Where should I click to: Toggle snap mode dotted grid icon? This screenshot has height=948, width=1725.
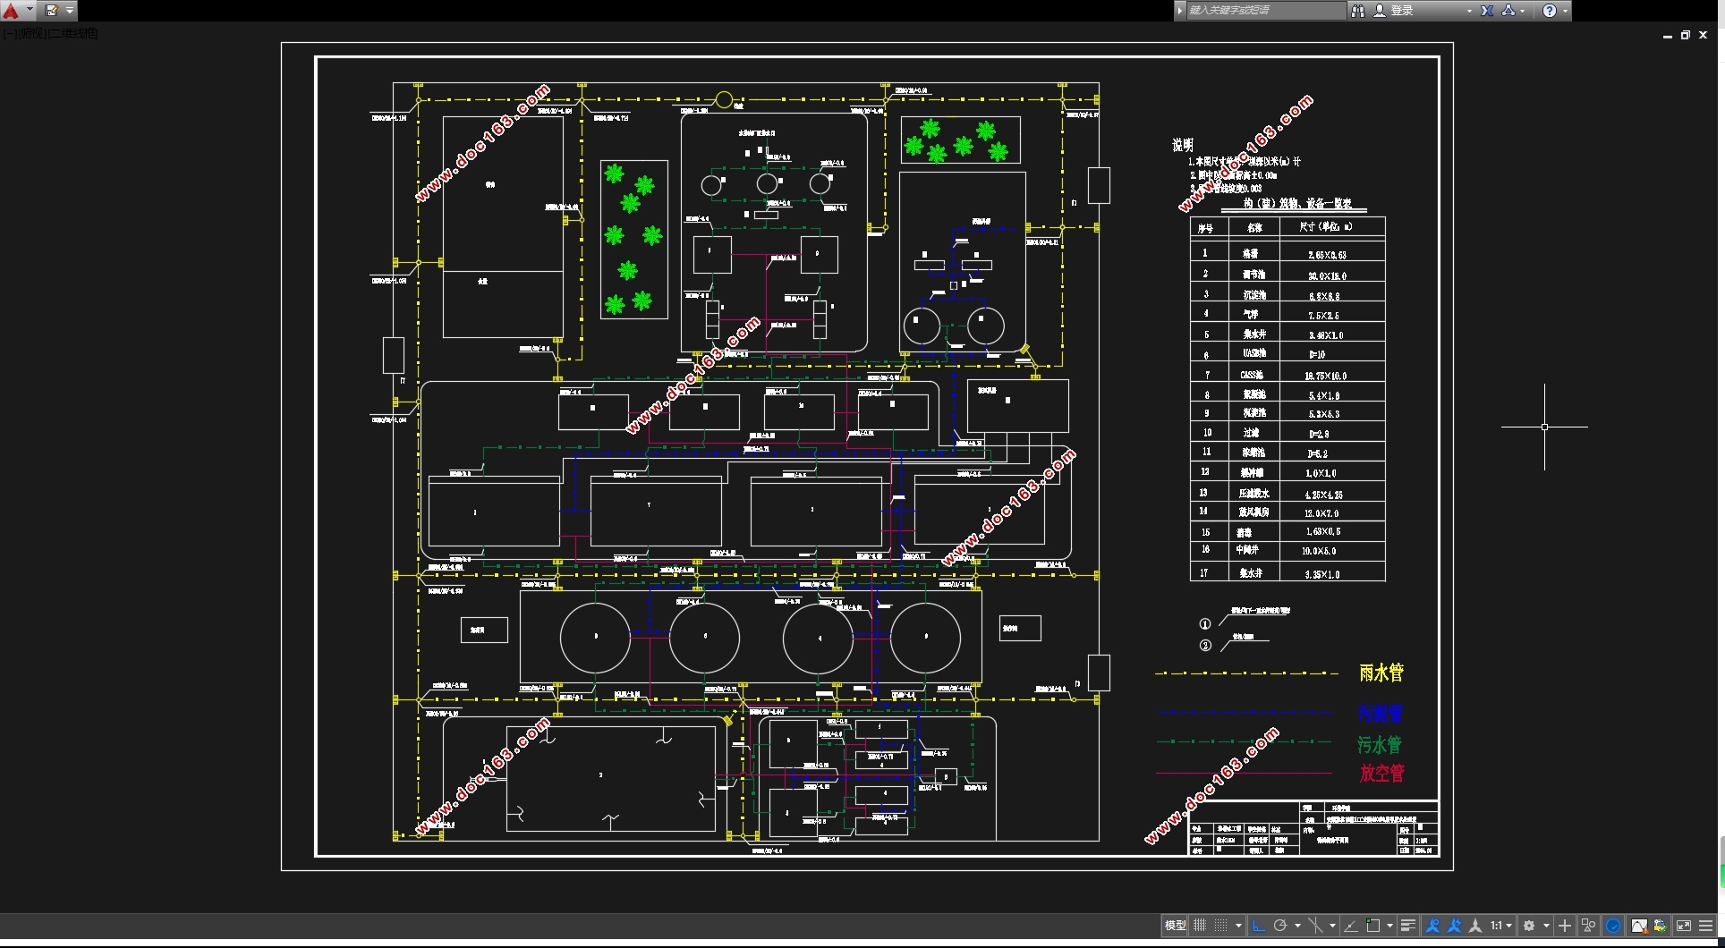coord(1220,926)
